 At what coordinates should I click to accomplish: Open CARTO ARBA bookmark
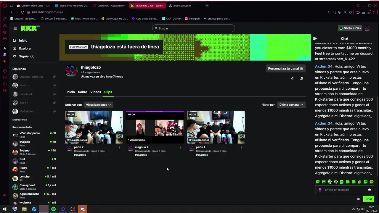pyautogui.click(x=171, y=19)
